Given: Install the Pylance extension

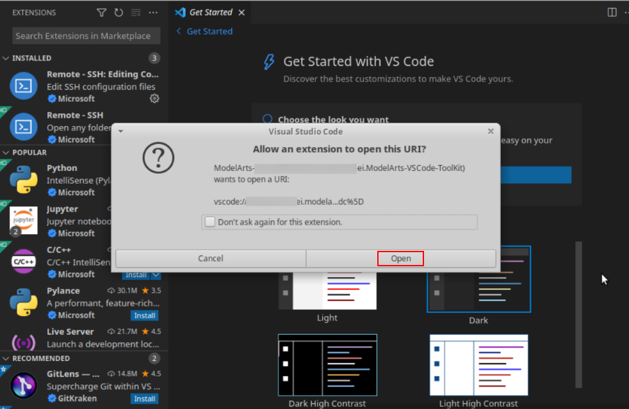Looking at the screenshot, I should click(144, 316).
